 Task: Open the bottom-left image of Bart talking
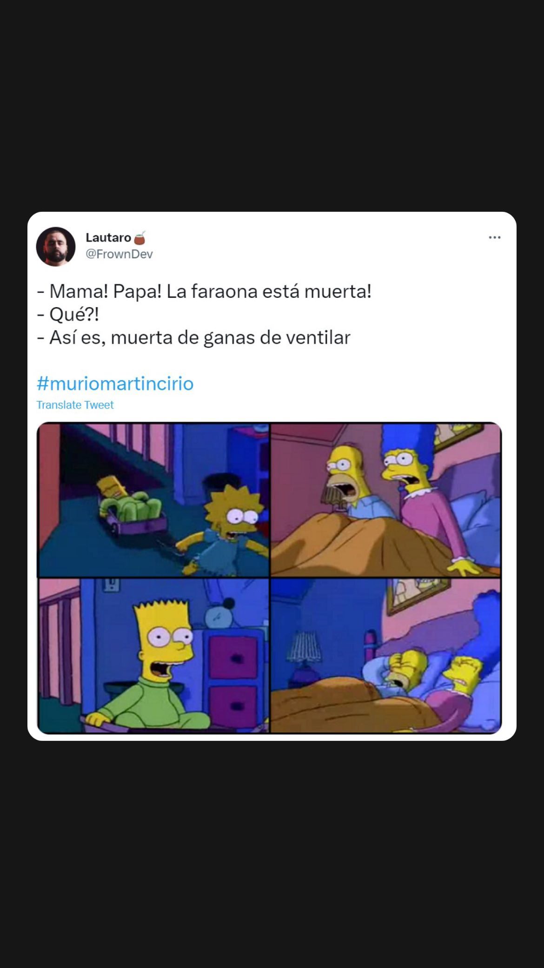(153, 656)
